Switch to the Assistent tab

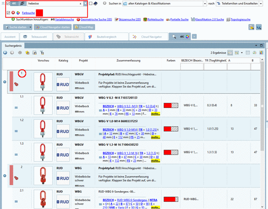10,37
